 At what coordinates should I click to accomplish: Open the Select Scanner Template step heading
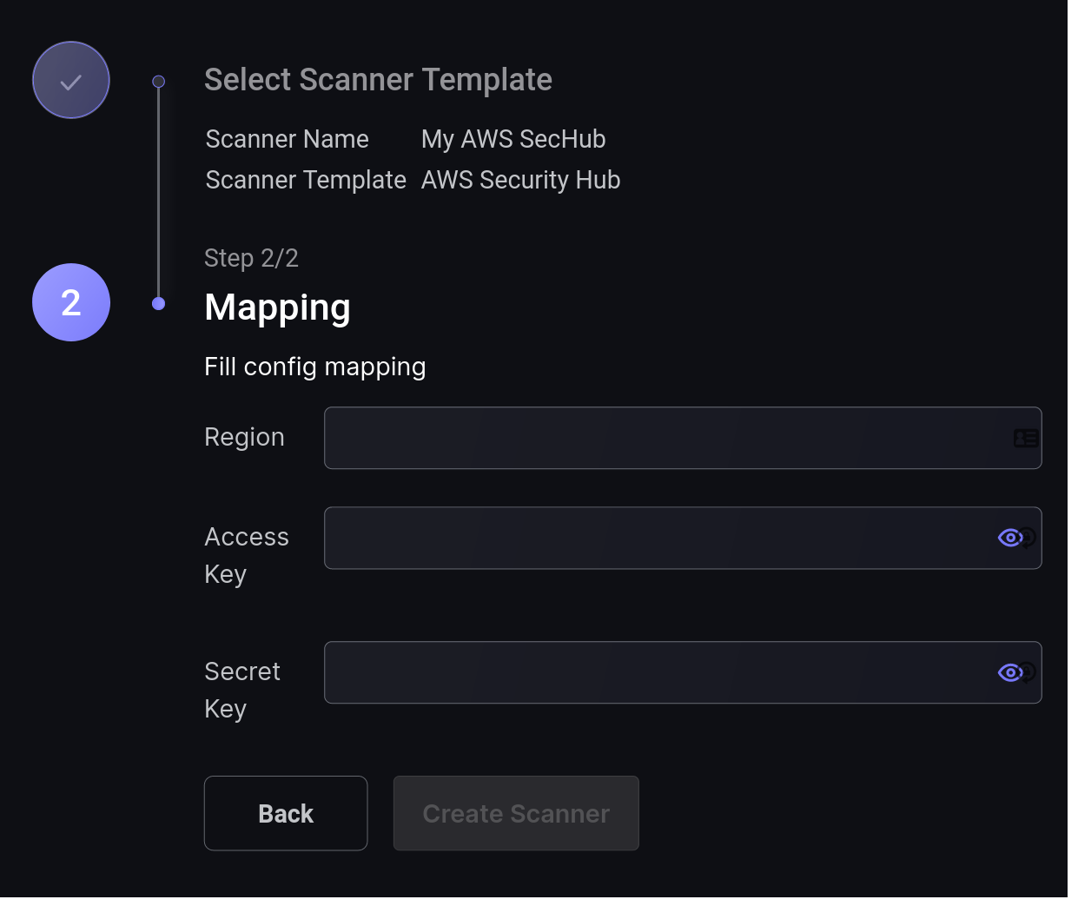[x=378, y=80]
